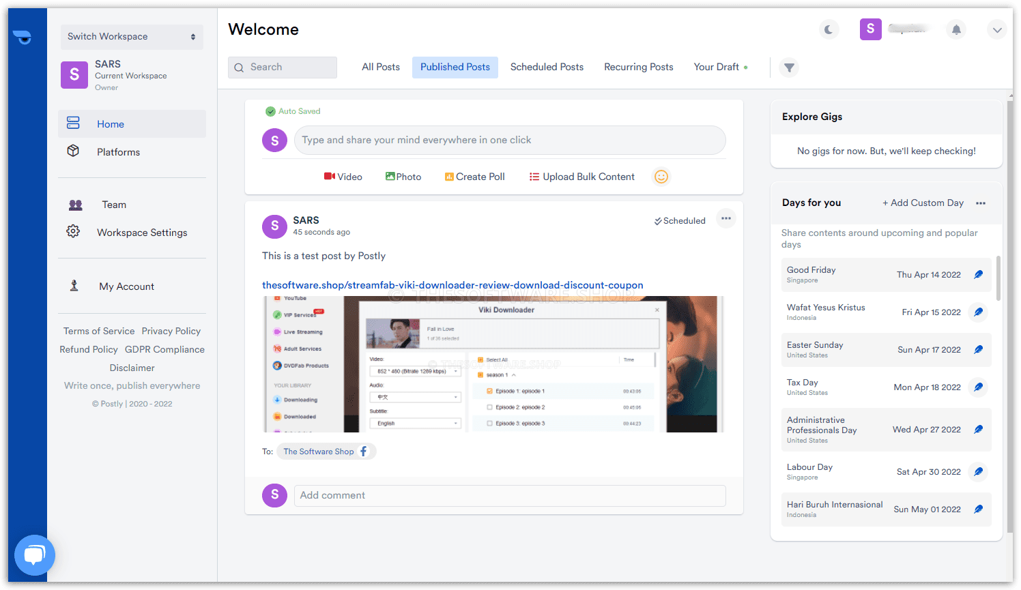
Task: Click the compose icon for Good Friday
Action: coord(978,275)
